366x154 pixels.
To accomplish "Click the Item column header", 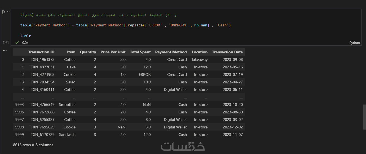I will pos(71,52).
